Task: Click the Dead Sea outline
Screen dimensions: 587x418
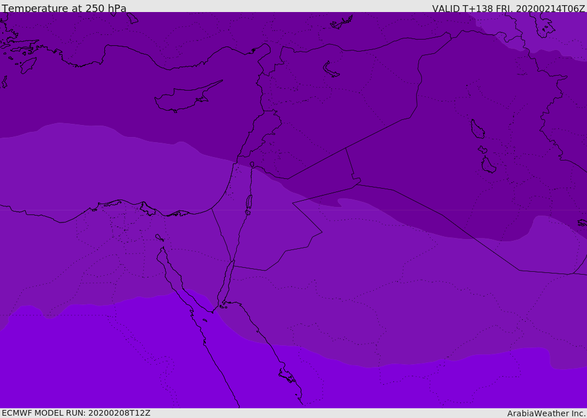Action: [249, 202]
